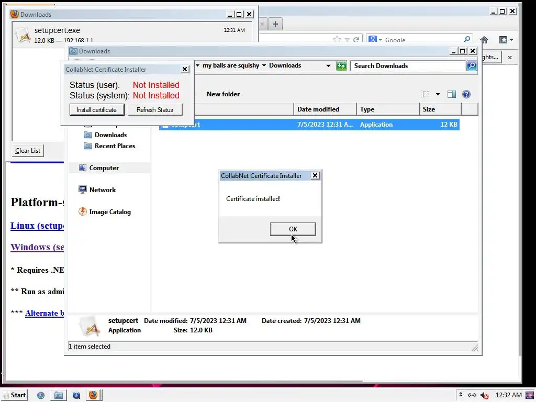Switch to Firefox from the taskbar
This screenshot has width=536, height=402.
click(93, 395)
